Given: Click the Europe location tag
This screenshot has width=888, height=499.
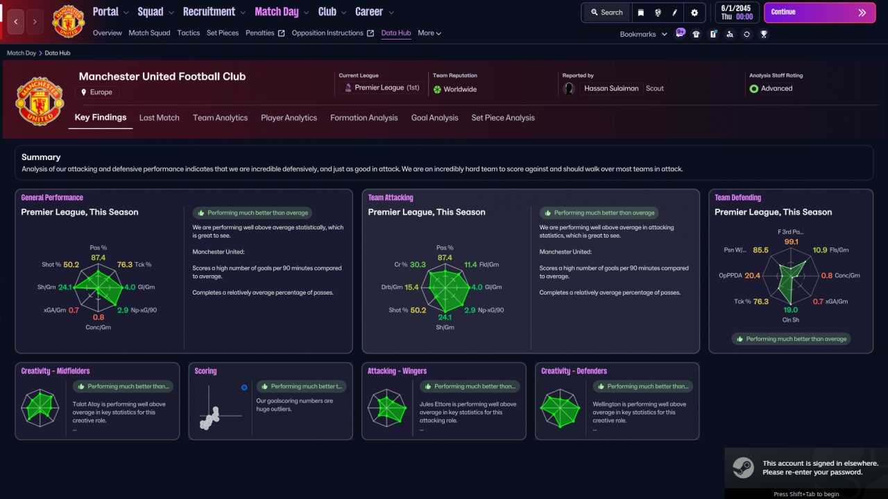Looking at the screenshot, I should coord(97,92).
